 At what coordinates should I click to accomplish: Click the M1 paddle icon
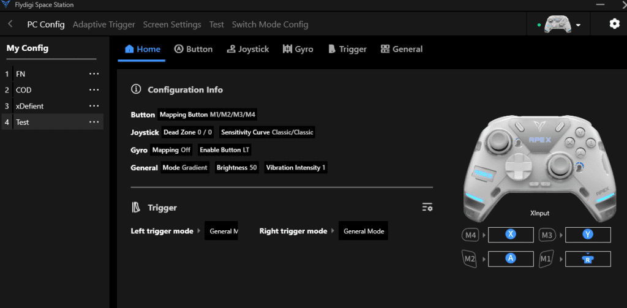547,259
